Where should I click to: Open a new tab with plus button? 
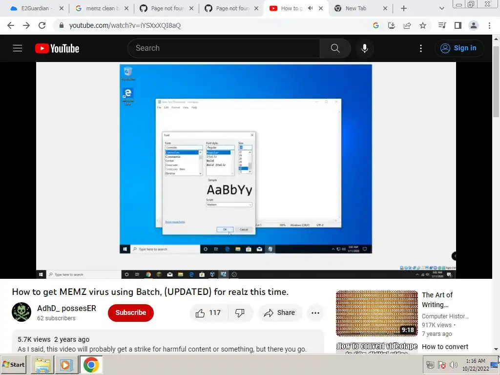[x=403, y=8]
